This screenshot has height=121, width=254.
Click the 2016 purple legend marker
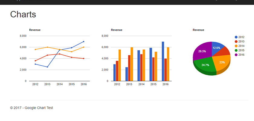click(x=236, y=55)
